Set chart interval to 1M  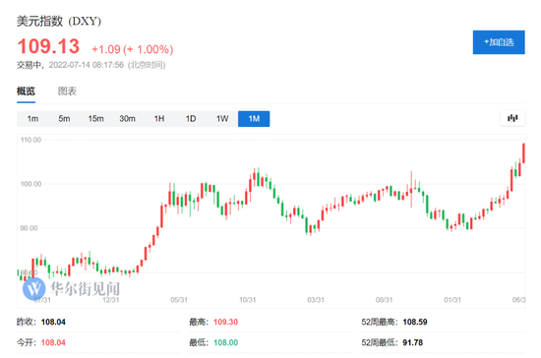click(254, 119)
